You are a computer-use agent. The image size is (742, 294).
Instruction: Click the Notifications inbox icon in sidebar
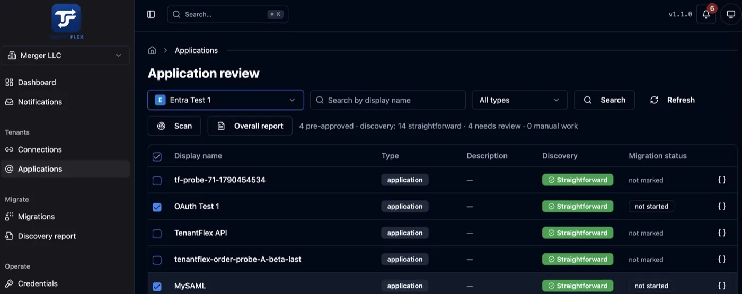(x=9, y=102)
